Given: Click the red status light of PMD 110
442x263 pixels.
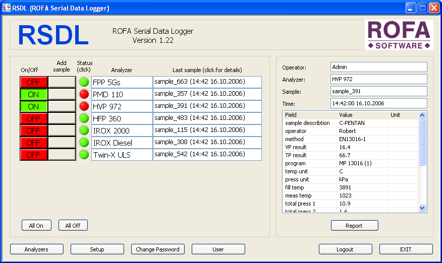Looking at the screenshot, I should tap(84, 94).
